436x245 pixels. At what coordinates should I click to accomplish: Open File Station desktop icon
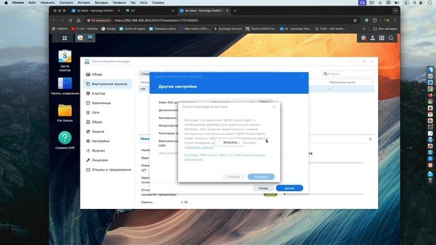coord(65,113)
